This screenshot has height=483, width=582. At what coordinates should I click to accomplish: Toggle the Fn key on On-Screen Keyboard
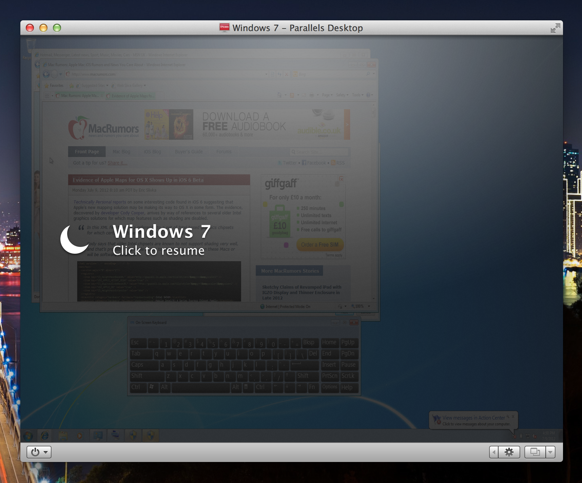point(313,387)
